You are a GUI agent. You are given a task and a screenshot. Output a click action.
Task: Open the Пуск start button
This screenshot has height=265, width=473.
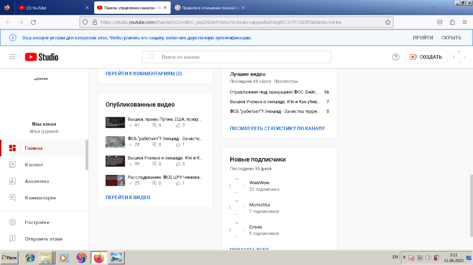pyautogui.click(x=10, y=258)
